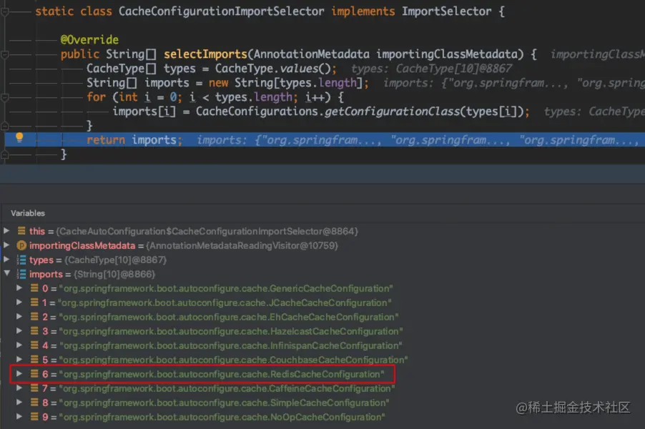The width and height of the screenshot is (645, 429).
Task: Expand imports element 4 InfinispanCacheConfiguration
Action: pos(19,345)
